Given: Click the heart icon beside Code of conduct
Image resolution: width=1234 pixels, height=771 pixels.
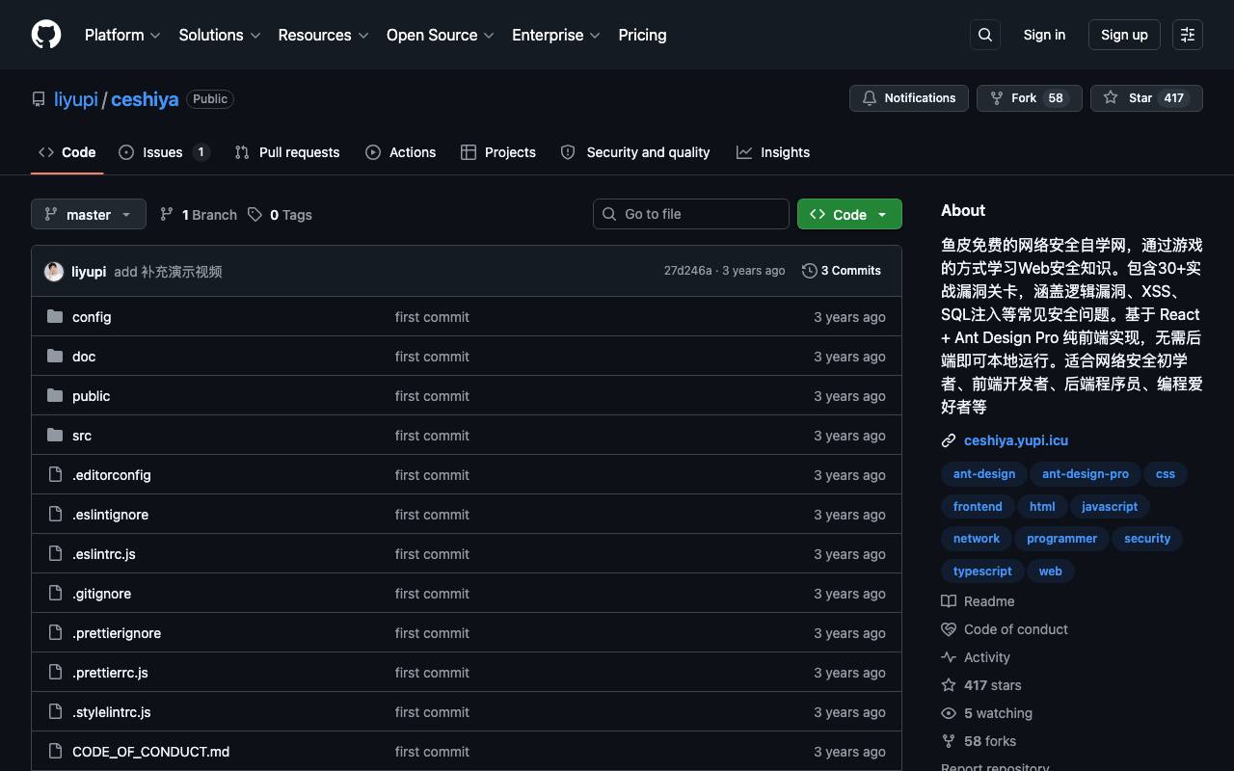Looking at the screenshot, I should tap(949, 629).
